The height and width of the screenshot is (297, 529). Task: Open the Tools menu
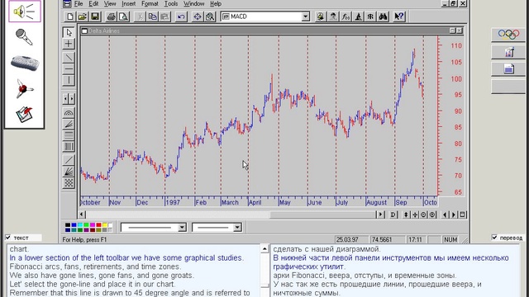click(171, 3)
